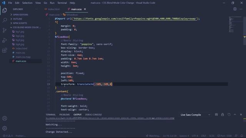
Task: Open the File menu
Action: click(x=10, y=3)
